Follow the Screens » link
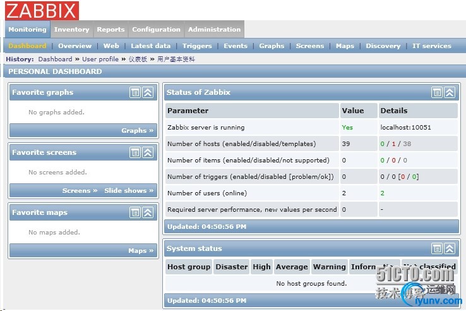Image resolution: width=466 pixels, height=311 pixels. [80, 190]
